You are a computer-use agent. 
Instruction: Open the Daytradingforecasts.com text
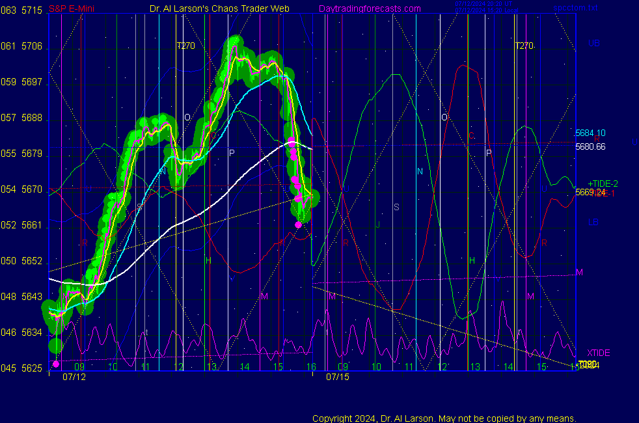(x=370, y=8)
